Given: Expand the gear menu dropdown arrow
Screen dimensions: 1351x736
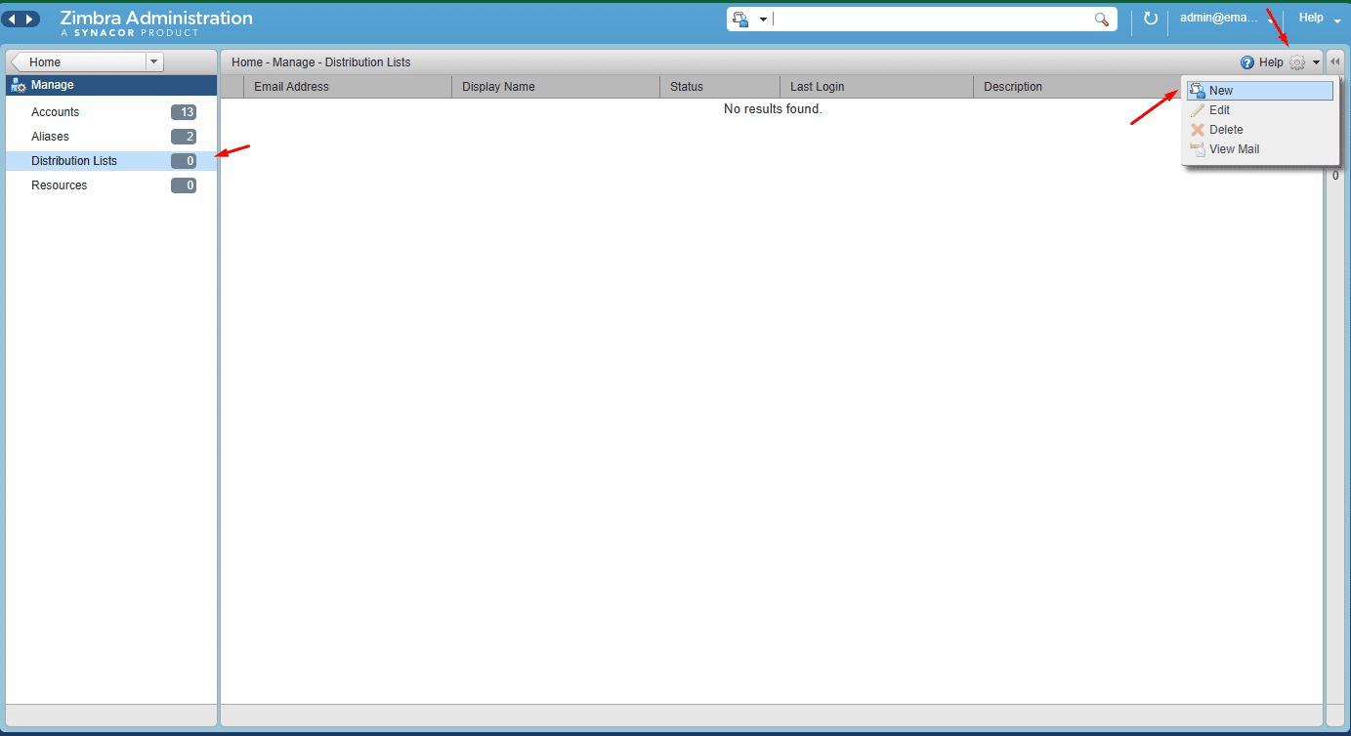Looking at the screenshot, I should coord(1316,62).
